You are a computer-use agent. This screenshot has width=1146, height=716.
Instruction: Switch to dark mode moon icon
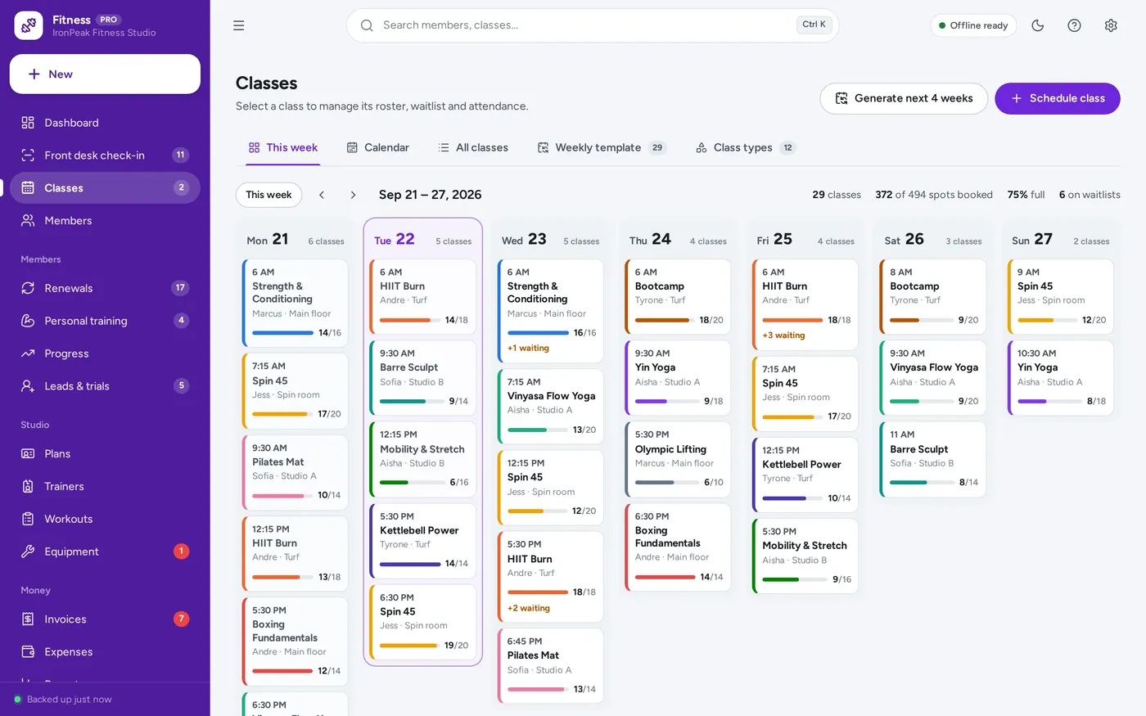click(1038, 25)
